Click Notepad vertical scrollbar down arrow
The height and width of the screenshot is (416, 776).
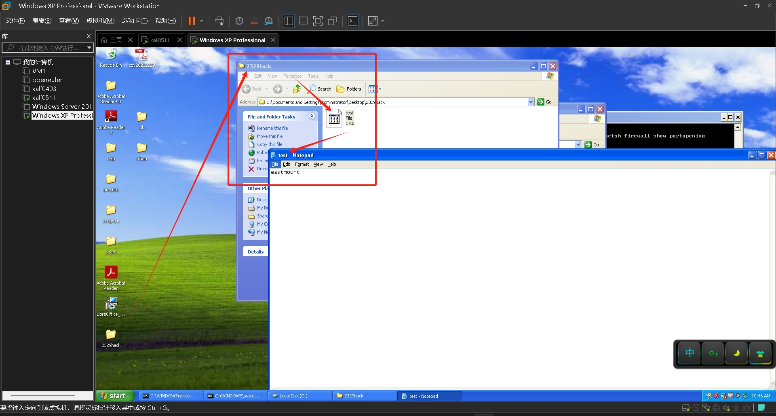click(x=772, y=384)
